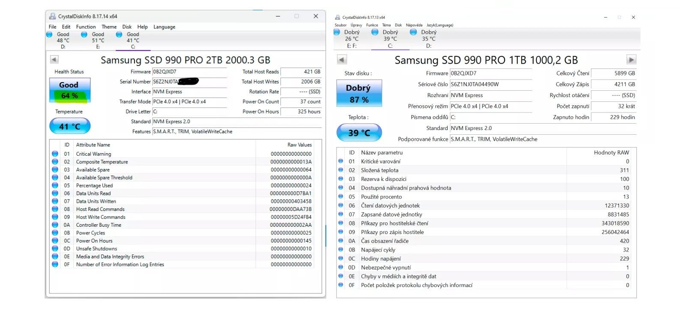Image resolution: width=680 pixels, height=311 pixels.
Task: Click Transfer Mode field PCIe 4.0 x4 left window
Action: click(x=189, y=102)
